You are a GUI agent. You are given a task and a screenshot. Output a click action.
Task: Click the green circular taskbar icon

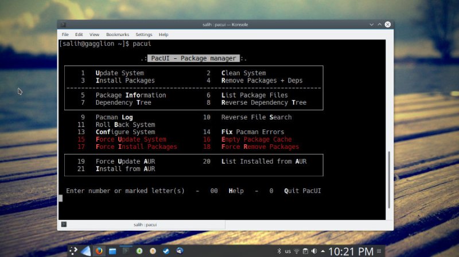139,251
